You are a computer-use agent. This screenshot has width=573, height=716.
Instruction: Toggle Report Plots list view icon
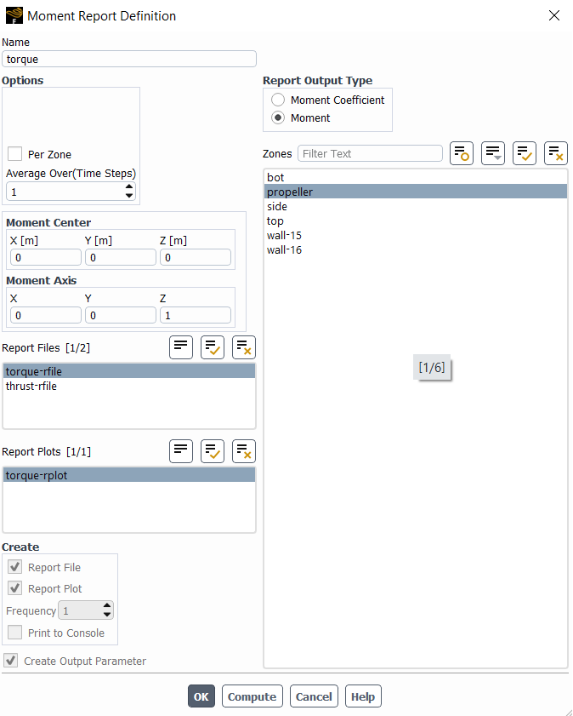(181, 451)
